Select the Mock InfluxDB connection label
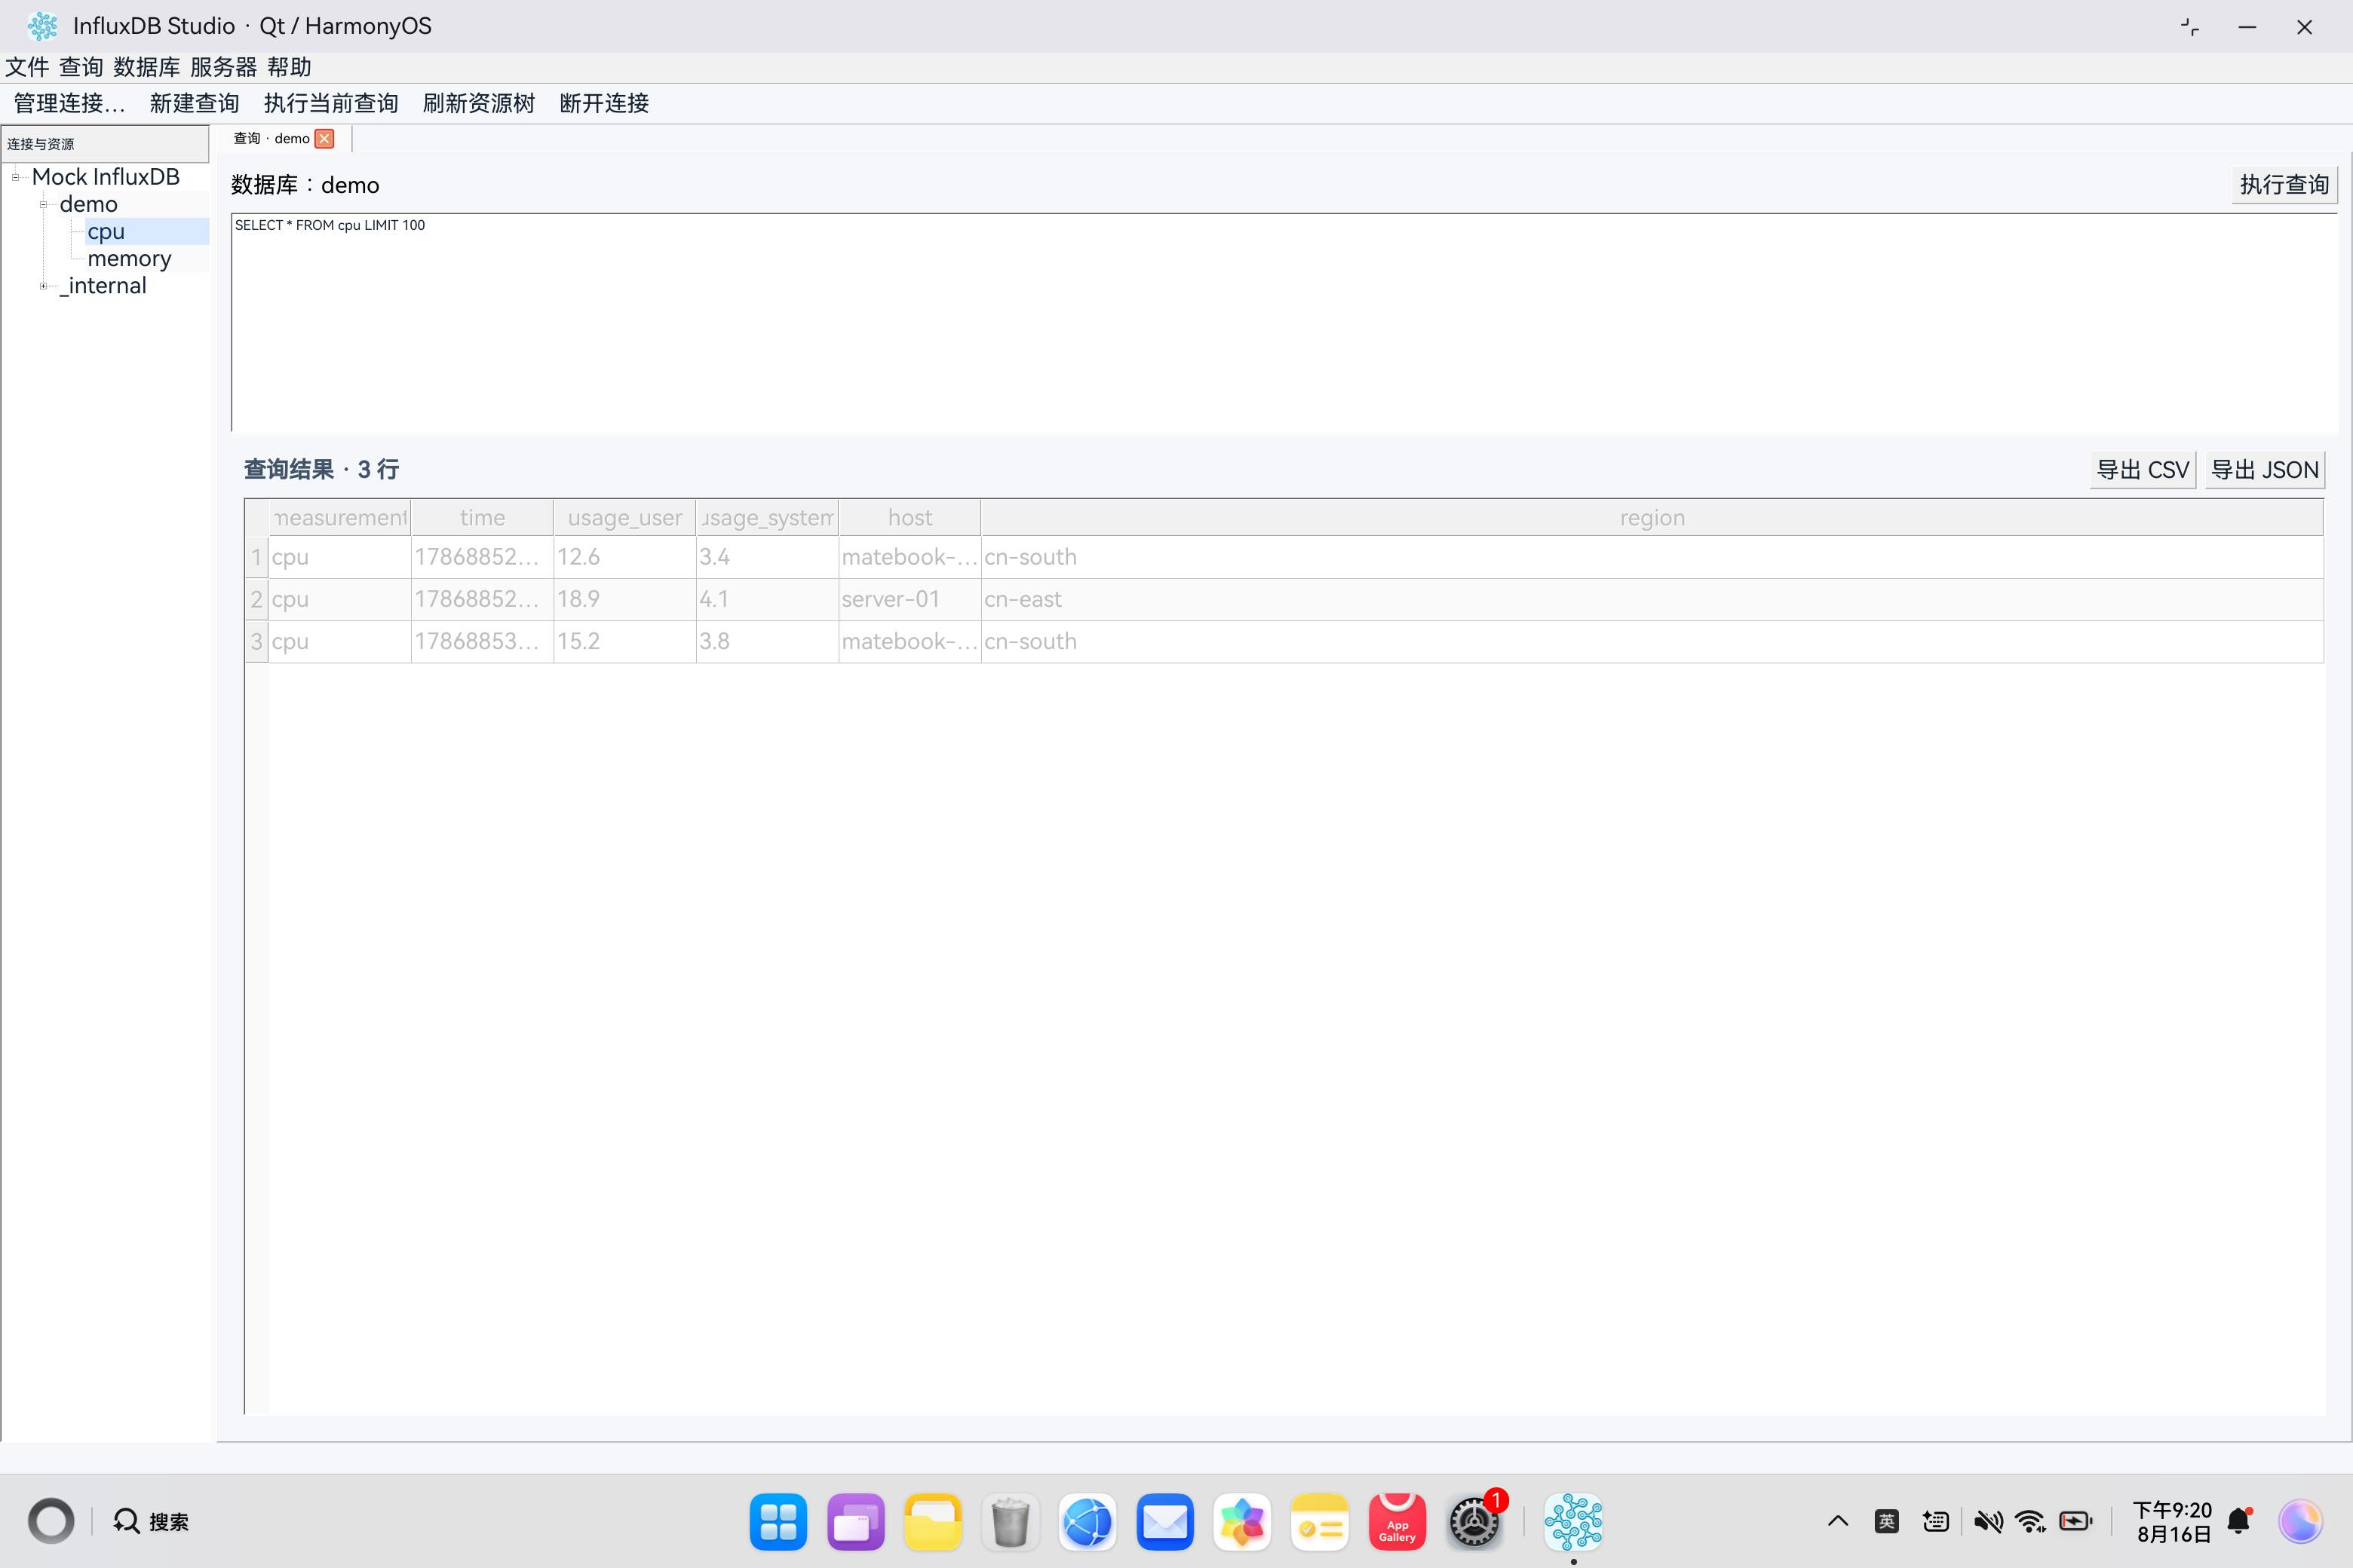Viewport: 2353px width, 1568px height. 105,177
